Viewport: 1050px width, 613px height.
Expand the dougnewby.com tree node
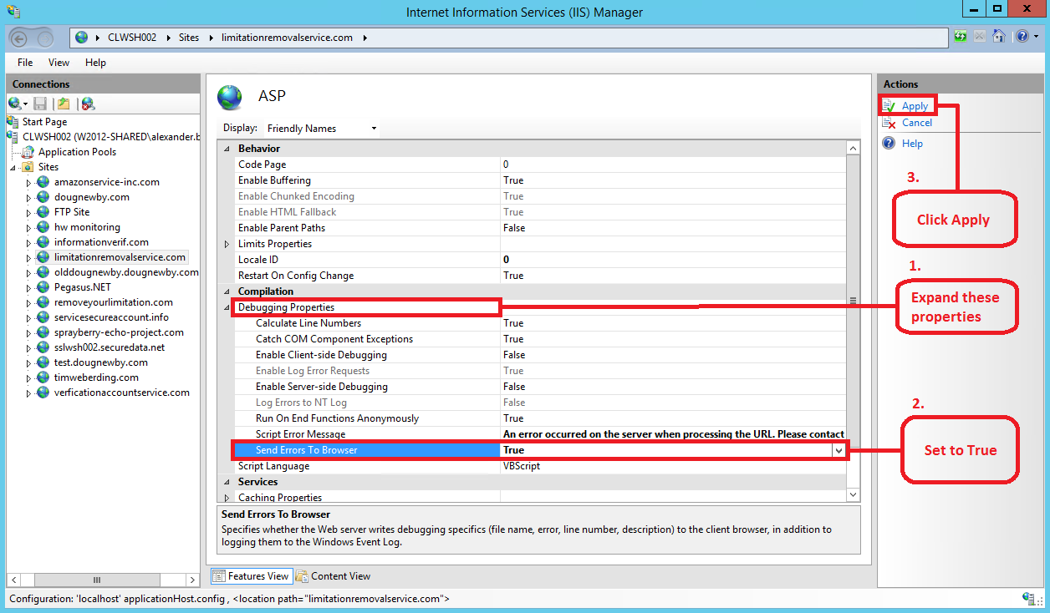pyautogui.click(x=28, y=197)
